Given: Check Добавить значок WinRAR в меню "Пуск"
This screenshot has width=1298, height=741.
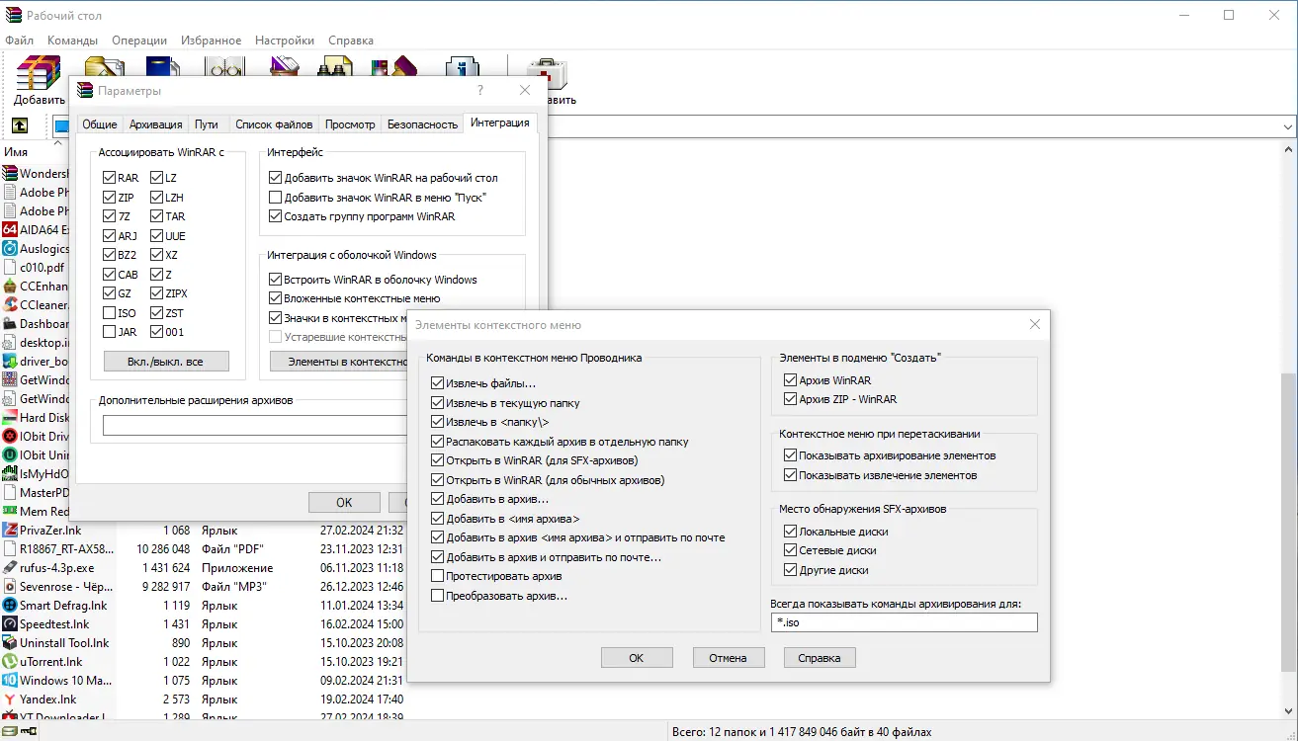Looking at the screenshot, I should tap(275, 198).
